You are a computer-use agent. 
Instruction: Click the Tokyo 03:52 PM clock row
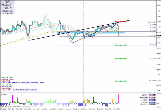(149, 96)
